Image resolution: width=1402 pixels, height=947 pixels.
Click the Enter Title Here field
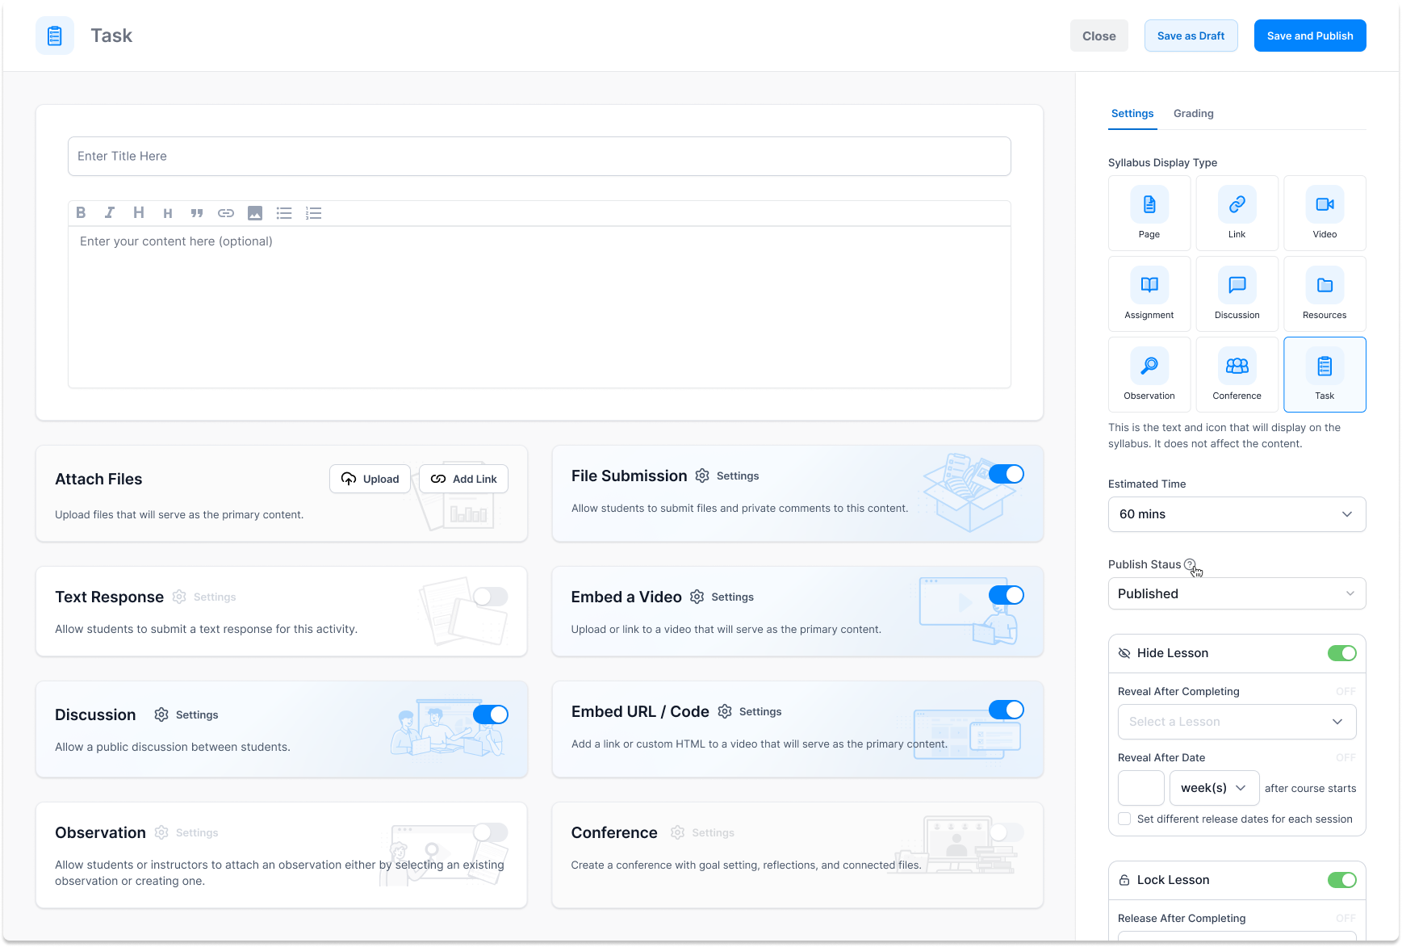[x=539, y=157]
